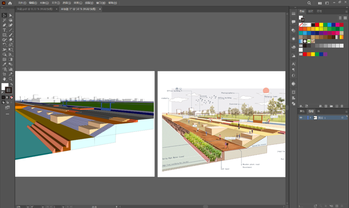Screen dimensions: 349x208
Task: Open zoom level dropdown in status bar
Action: tap(28, 207)
